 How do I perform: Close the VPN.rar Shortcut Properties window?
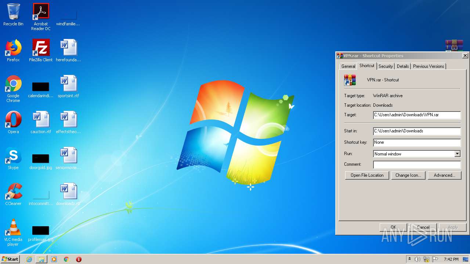(x=465, y=56)
